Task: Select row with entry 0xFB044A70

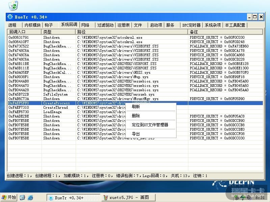Action: point(135,86)
